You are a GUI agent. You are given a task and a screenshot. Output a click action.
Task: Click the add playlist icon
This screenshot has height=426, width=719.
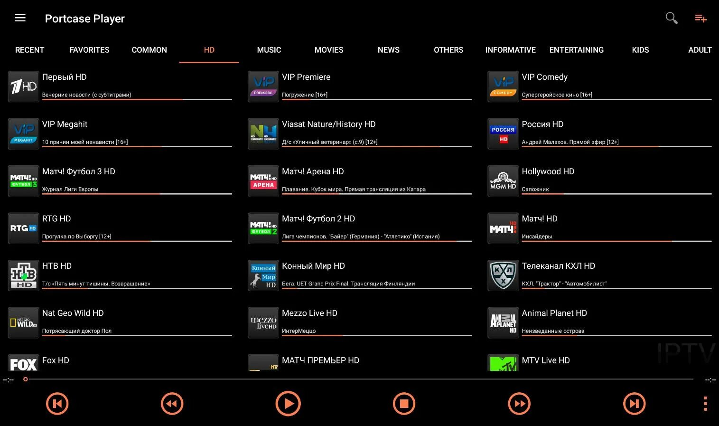click(x=700, y=19)
